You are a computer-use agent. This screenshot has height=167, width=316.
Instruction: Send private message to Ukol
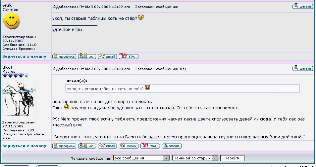click(x=87, y=146)
